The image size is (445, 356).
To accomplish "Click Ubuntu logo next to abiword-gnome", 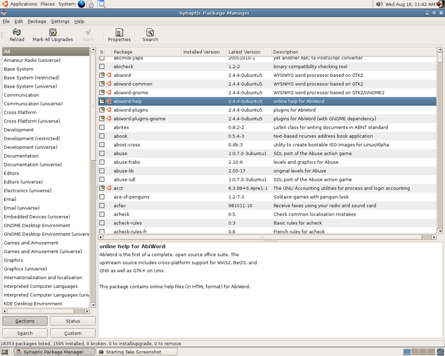I will (x=109, y=92).
